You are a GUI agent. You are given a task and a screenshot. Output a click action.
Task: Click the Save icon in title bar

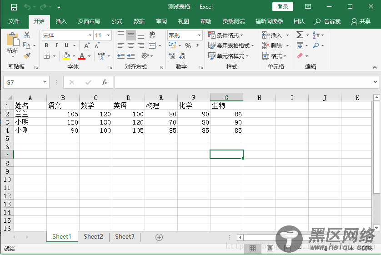14,7
